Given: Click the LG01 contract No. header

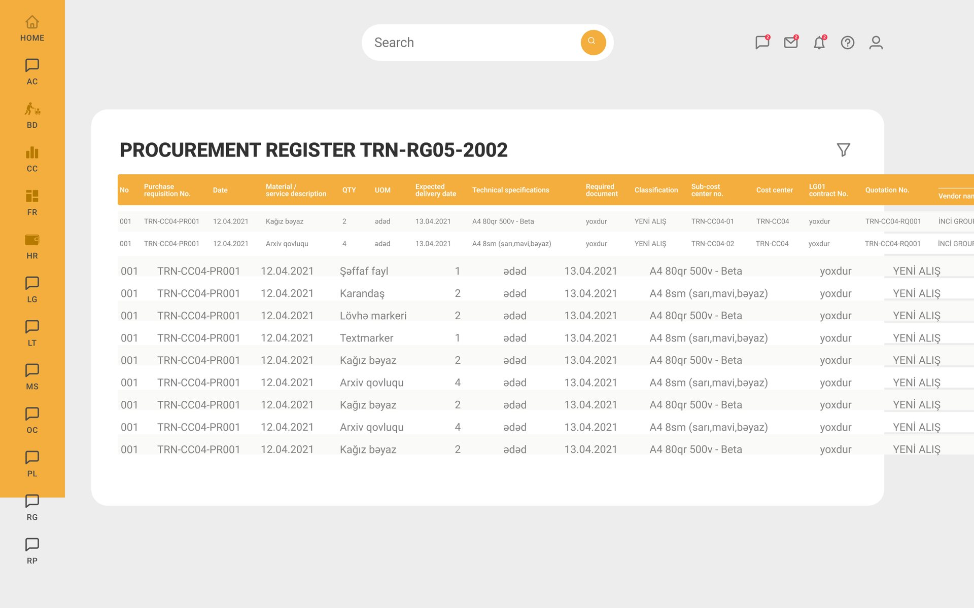Looking at the screenshot, I should (828, 190).
